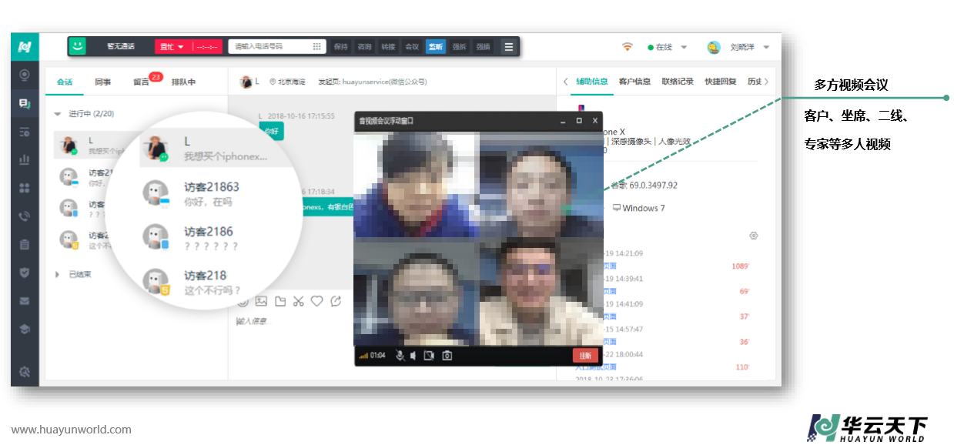Show previous info tabs with left chevron
The height and width of the screenshot is (445, 954).
(x=565, y=82)
